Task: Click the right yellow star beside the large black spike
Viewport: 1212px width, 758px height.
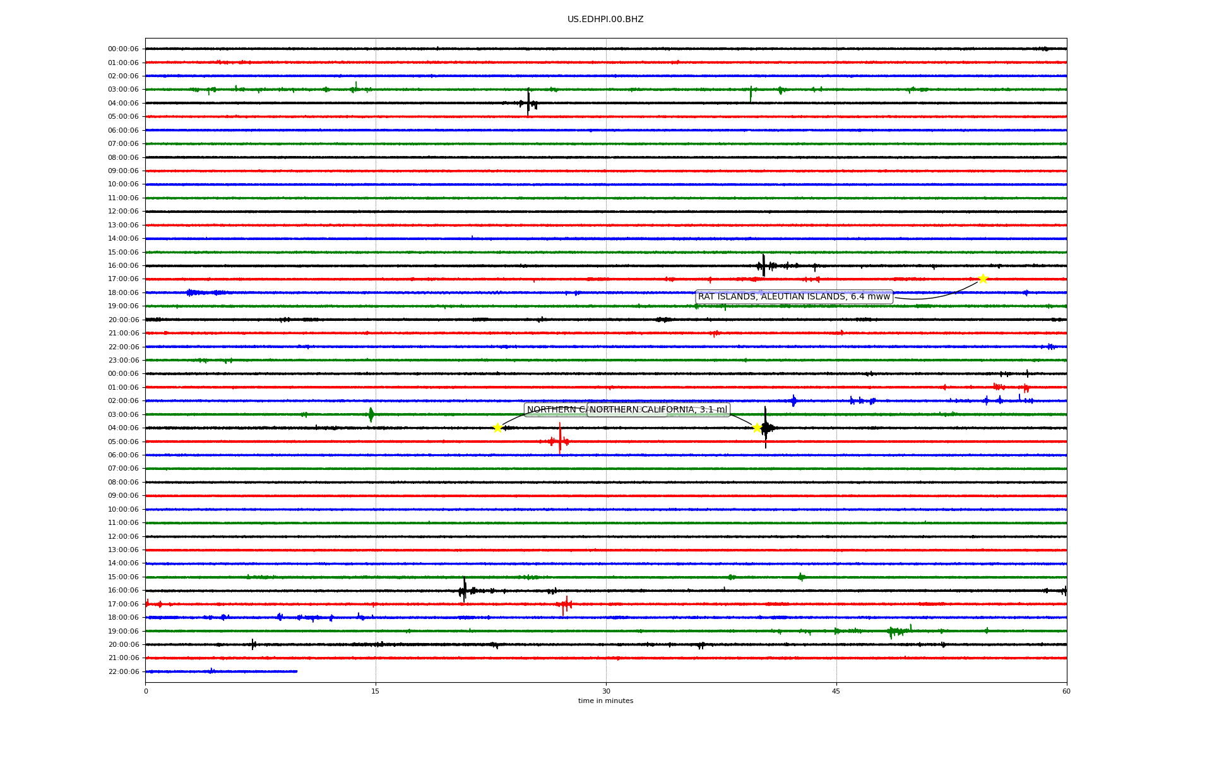Action: click(x=757, y=428)
